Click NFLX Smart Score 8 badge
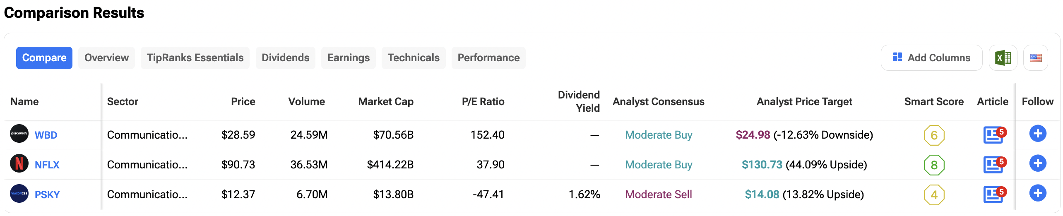Viewport: 1063px width, 216px height. coord(934,165)
